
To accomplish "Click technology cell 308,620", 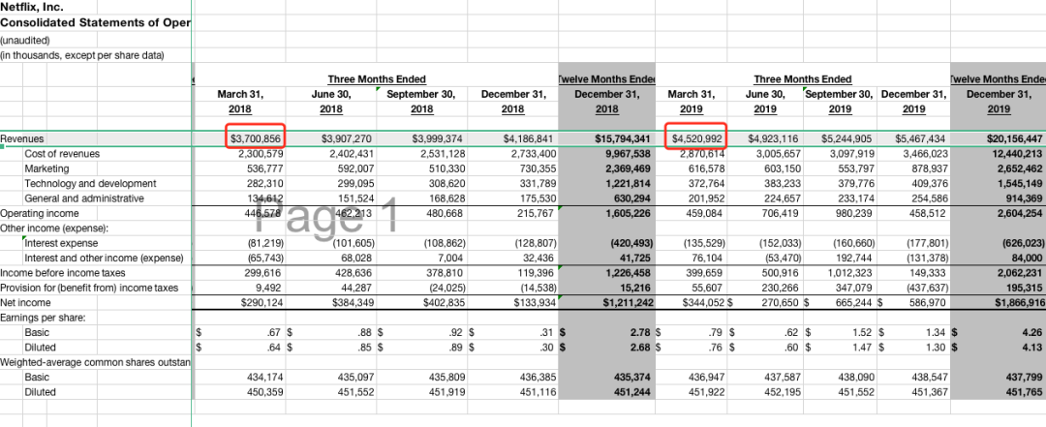I will click(x=446, y=183).
